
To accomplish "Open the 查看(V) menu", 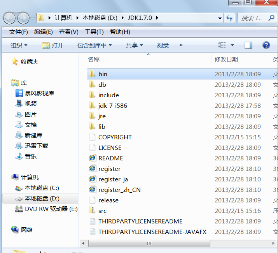I will coord(68,32).
